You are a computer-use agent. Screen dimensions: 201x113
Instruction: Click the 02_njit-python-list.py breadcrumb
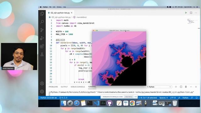pyautogui.click(x=61, y=17)
